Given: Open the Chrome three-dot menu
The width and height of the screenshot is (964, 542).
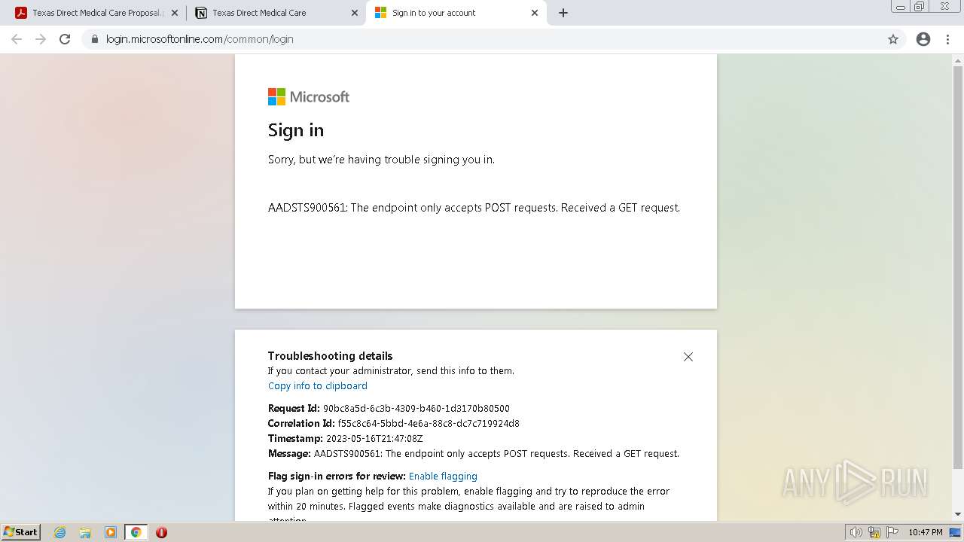Looking at the screenshot, I should click(x=948, y=39).
